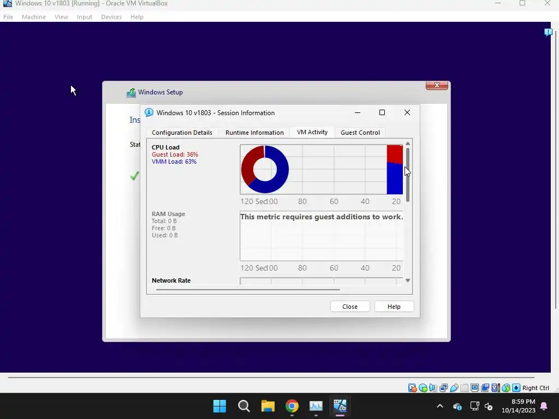Click the scroll down arrow in VM Activity
Viewport: 559px width, 419px height.
click(408, 280)
